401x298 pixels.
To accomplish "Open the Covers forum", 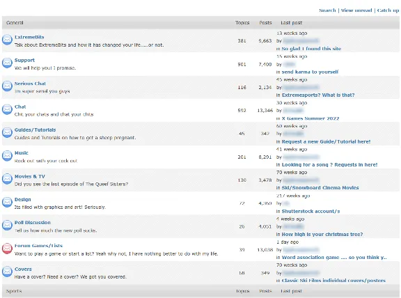I will pos(23,269).
